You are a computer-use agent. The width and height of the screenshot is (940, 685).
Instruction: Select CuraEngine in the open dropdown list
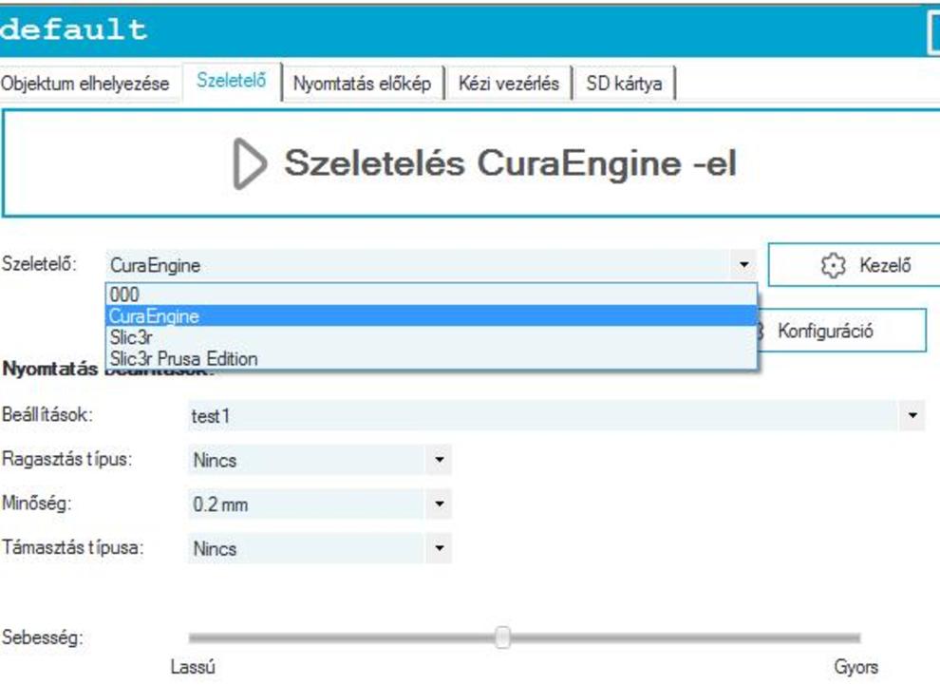(154, 316)
